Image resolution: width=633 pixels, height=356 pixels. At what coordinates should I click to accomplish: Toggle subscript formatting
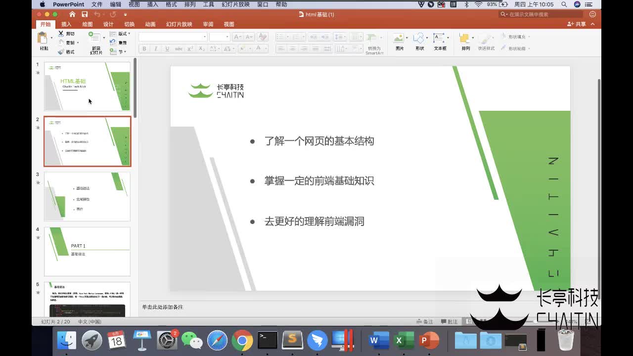202,48
